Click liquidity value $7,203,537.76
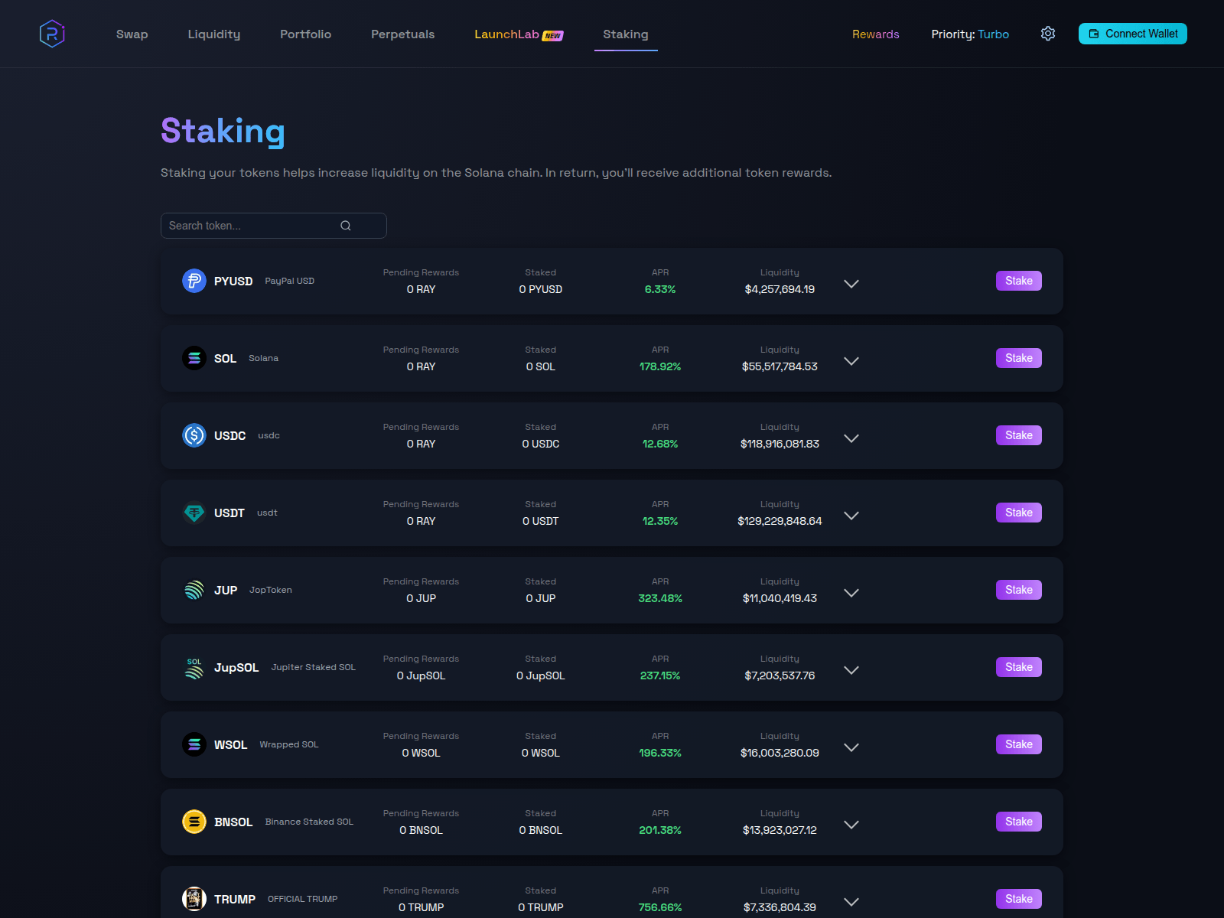 click(x=780, y=675)
